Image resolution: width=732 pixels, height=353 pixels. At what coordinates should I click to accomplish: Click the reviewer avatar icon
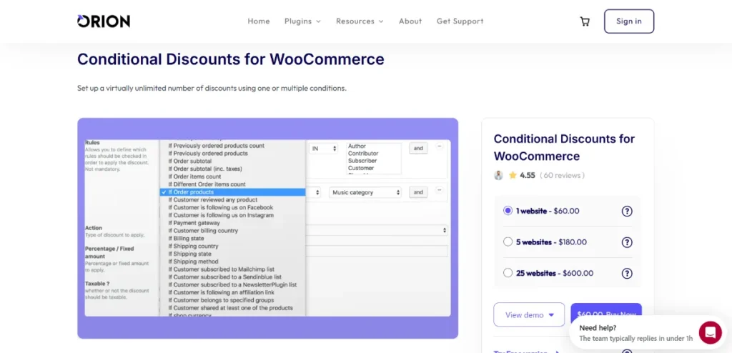pyautogui.click(x=499, y=175)
